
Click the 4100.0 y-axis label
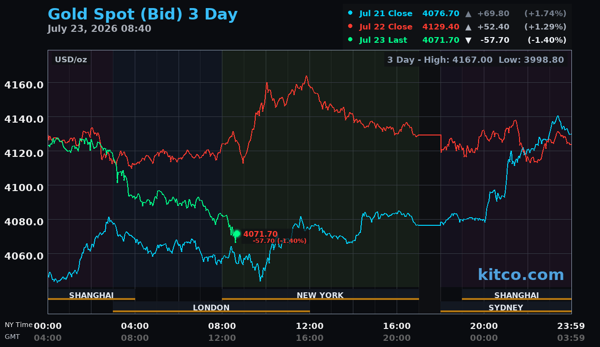pyautogui.click(x=24, y=187)
